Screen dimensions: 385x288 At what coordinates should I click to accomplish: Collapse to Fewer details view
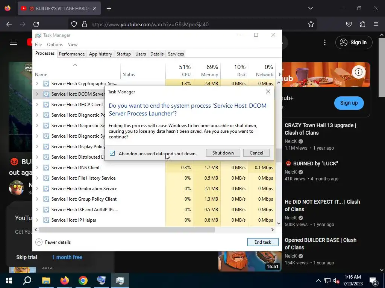pos(53,242)
